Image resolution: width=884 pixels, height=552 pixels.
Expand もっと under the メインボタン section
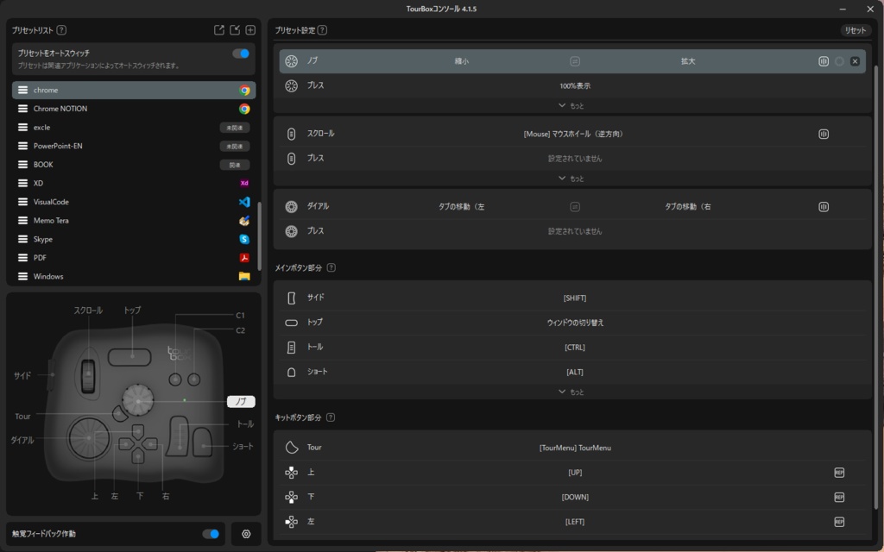(x=571, y=392)
